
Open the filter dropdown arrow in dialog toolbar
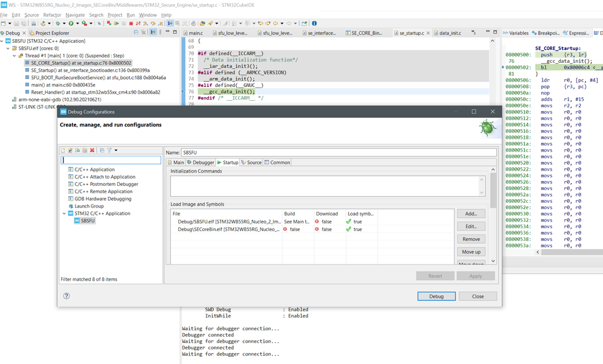[x=116, y=150]
